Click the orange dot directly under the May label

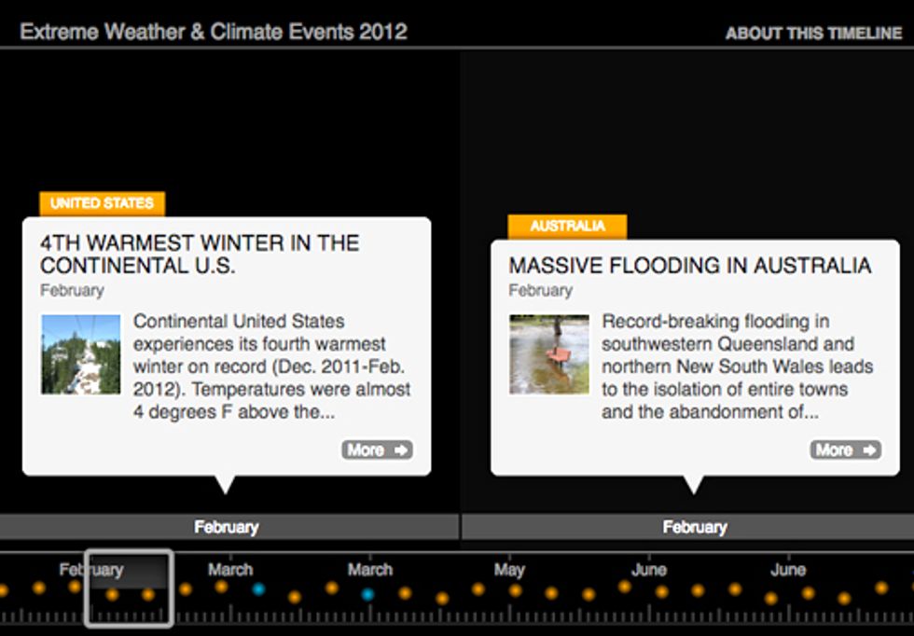pos(515,590)
